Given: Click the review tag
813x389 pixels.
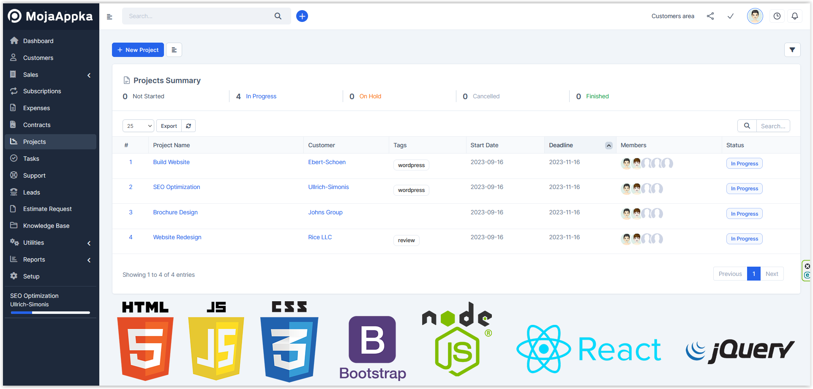Looking at the screenshot, I should (x=406, y=240).
